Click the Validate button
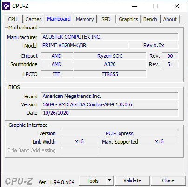 (x=132, y=180)
